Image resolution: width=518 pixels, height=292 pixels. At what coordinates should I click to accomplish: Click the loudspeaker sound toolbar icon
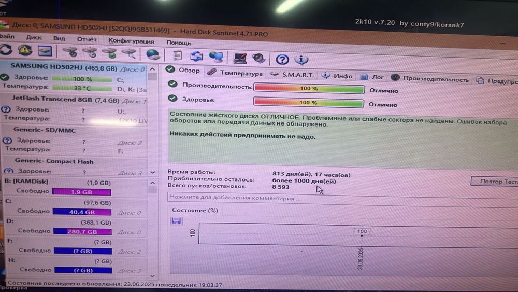click(258, 59)
